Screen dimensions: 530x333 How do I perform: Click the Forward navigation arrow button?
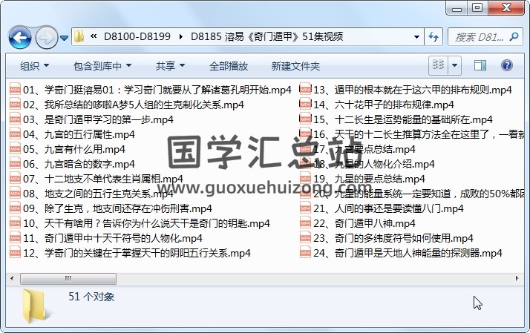tap(46, 36)
